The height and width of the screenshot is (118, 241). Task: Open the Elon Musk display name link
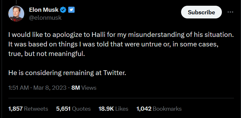pos(44,10)
